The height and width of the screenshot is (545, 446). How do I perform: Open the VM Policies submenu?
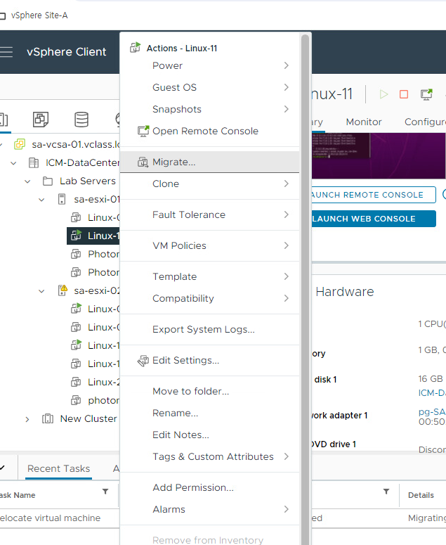(209, 245)
